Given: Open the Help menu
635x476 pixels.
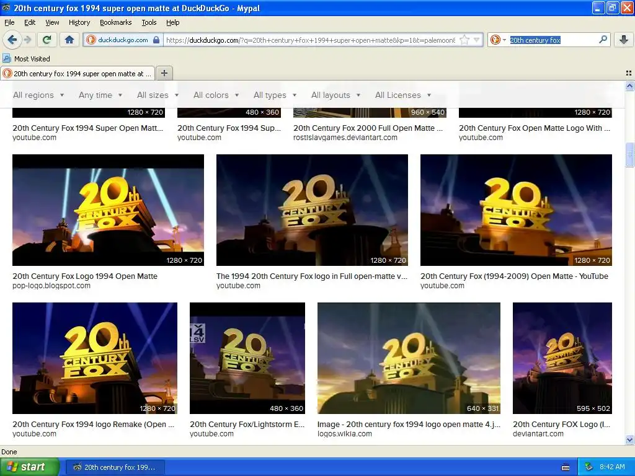Looking at the screenshot, I should pyautogui.click(x=173, y=22).
